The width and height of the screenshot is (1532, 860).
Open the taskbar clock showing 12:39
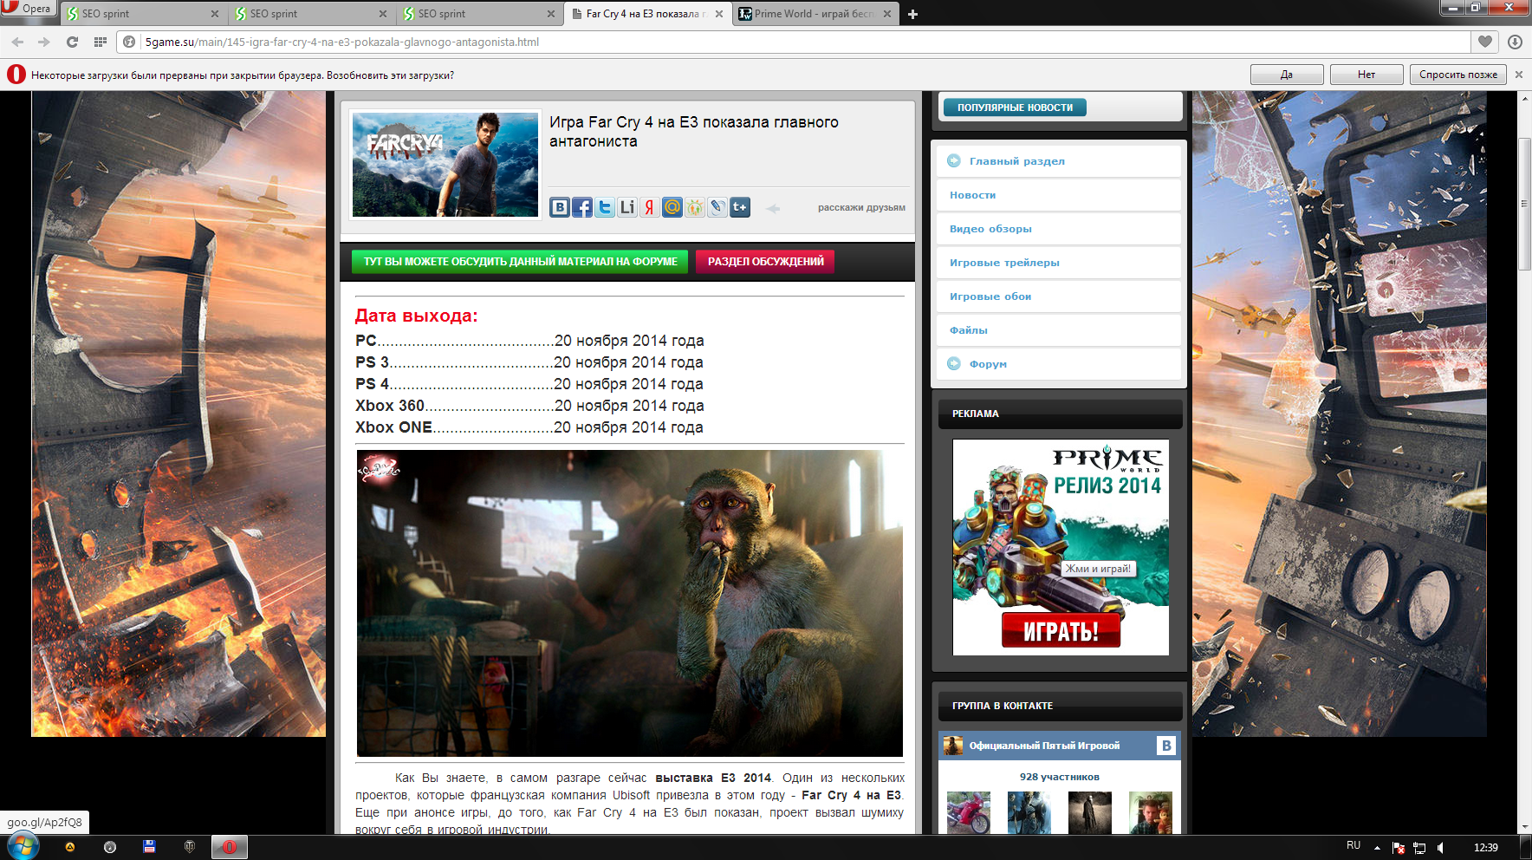[1486, 847]
